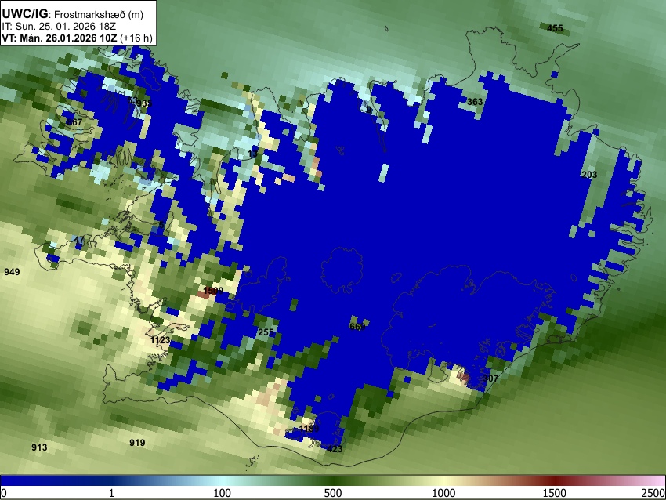The image size is (666, 500).
Task: Click the 307 value label on the map
Action: click(x=490, y=378)
